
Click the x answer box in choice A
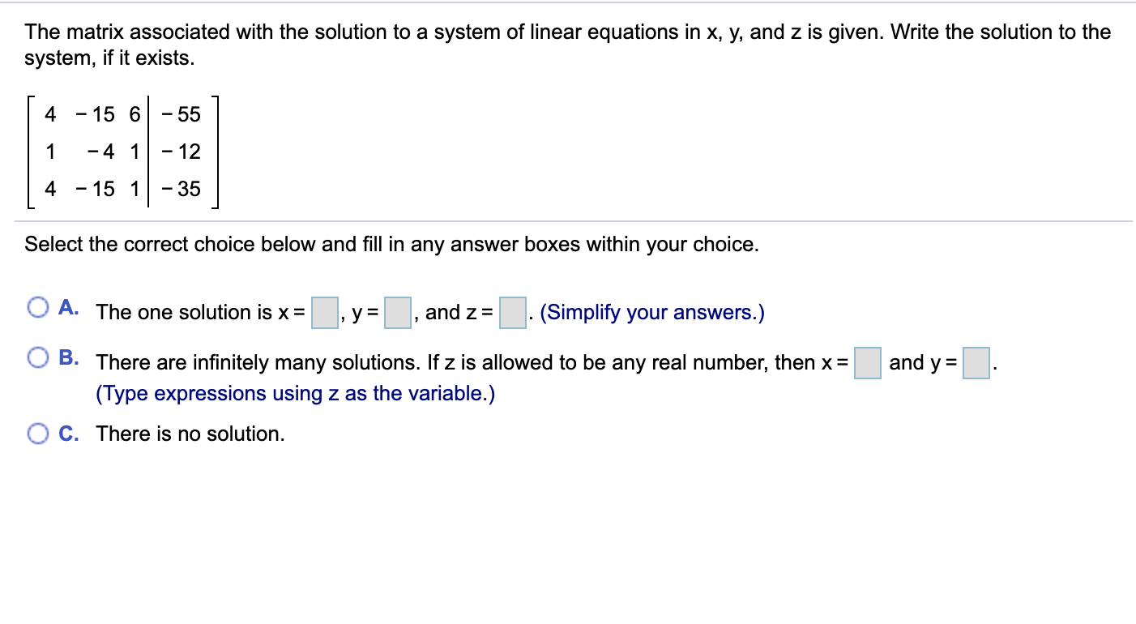(x=323, y=311)
